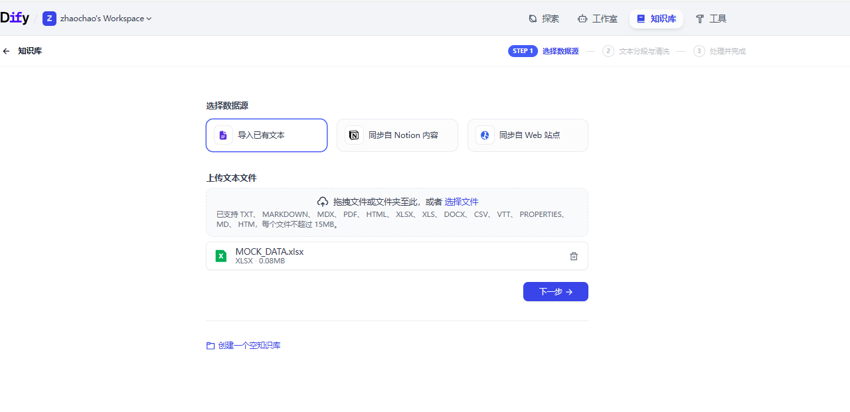Screen dimensions: 850x412
Task: Click the Notion logo icon
Action: 354,135
